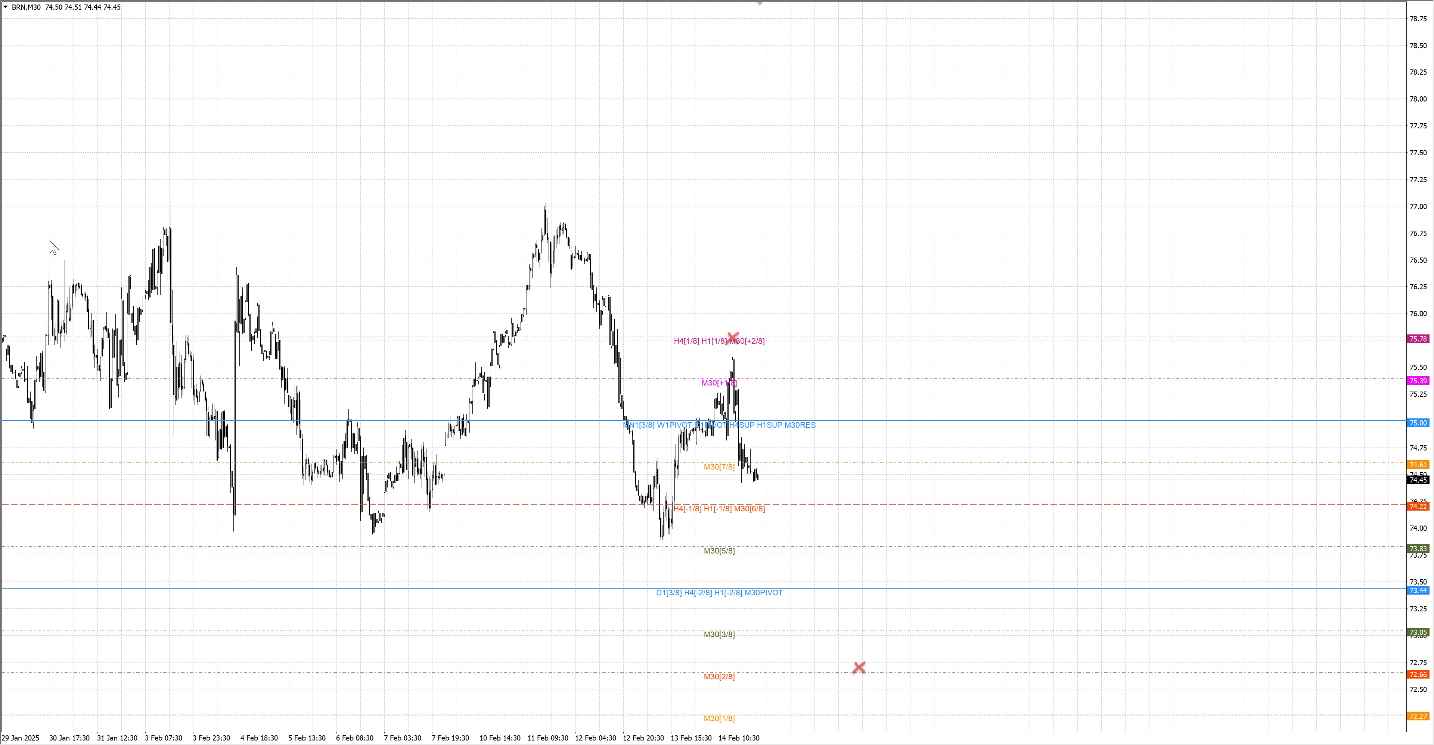
Task: Click the red X marker above M30[2/8] line
Action: 859,667
